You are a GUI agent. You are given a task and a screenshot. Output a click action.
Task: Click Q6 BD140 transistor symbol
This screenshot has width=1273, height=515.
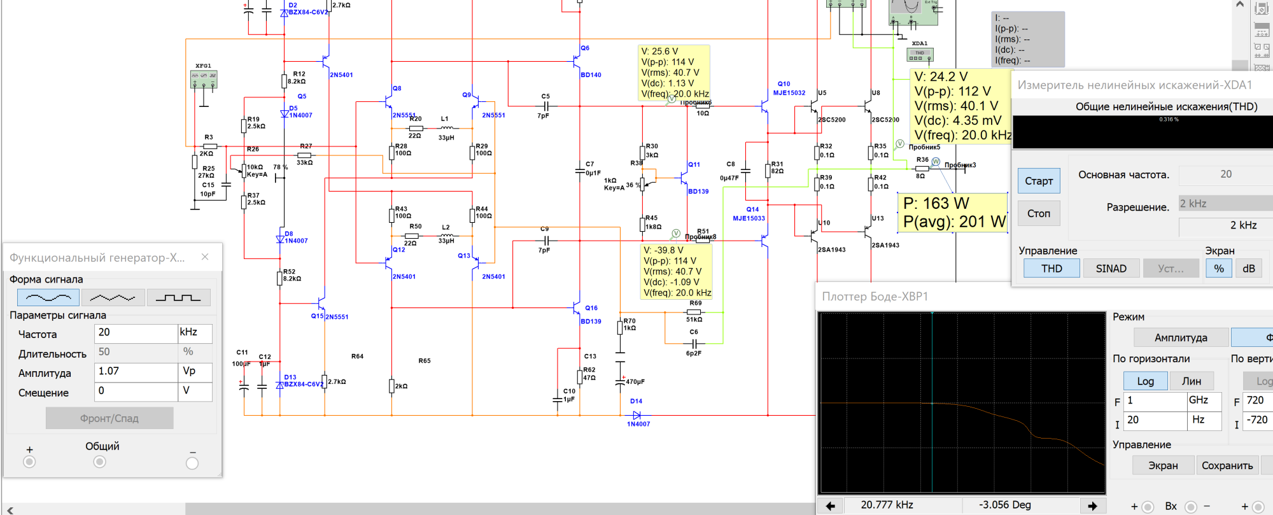click(x=577, y=61)
